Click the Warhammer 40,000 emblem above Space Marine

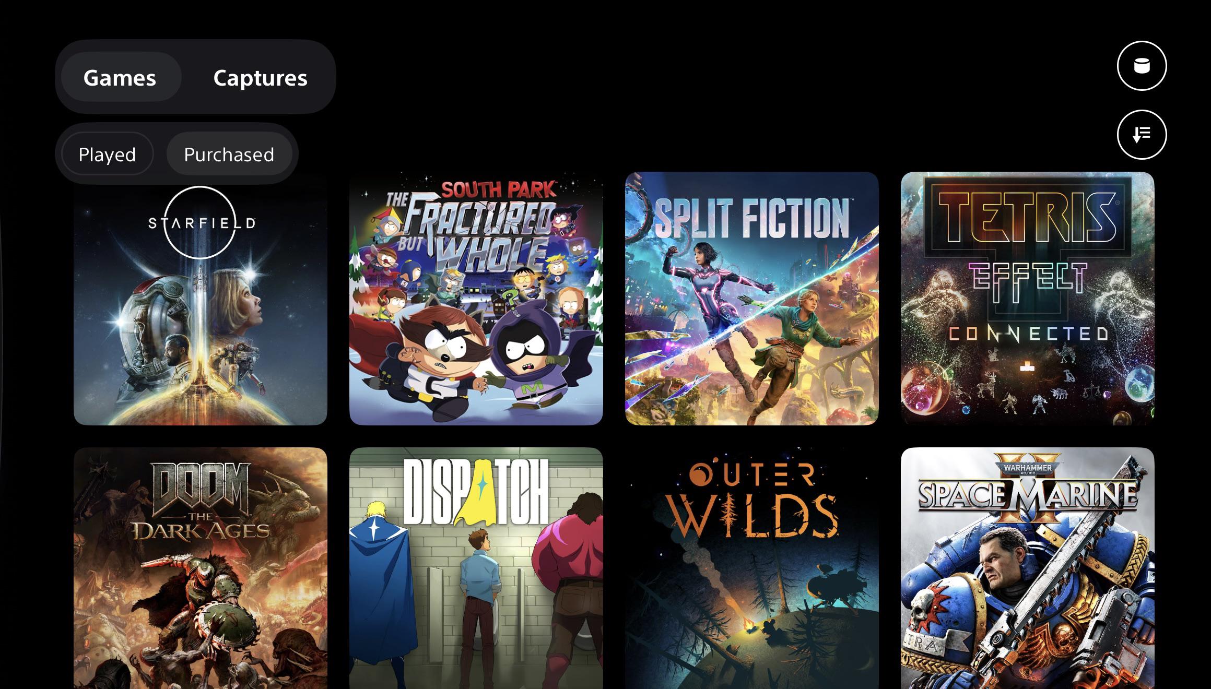pyautogui.click(x=1027, y=466)
